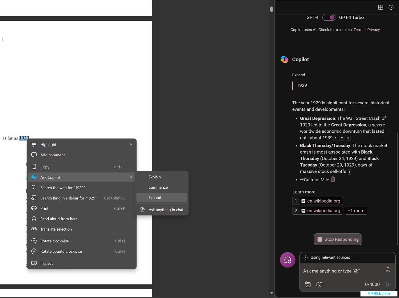Click the highlighted 1929 text in the document
The width and height of the screenshot is (399, 298).
coord(24,138)
